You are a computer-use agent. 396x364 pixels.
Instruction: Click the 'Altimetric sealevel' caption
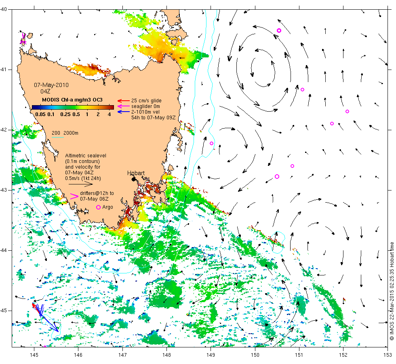click(x=86, y=155)
